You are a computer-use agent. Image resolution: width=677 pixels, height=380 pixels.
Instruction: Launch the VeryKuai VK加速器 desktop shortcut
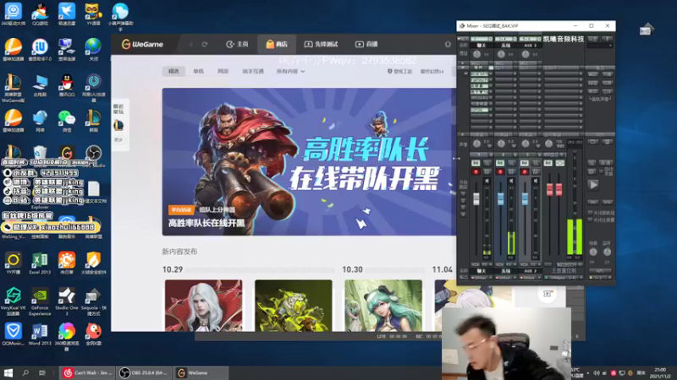[x=13, y=301]
